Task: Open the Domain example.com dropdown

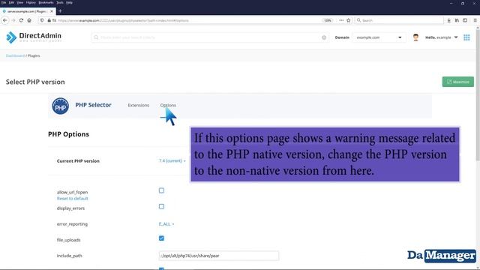Action: coord(379,37)
